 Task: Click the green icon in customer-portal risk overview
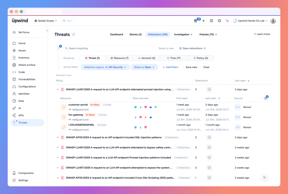point(156,107)
